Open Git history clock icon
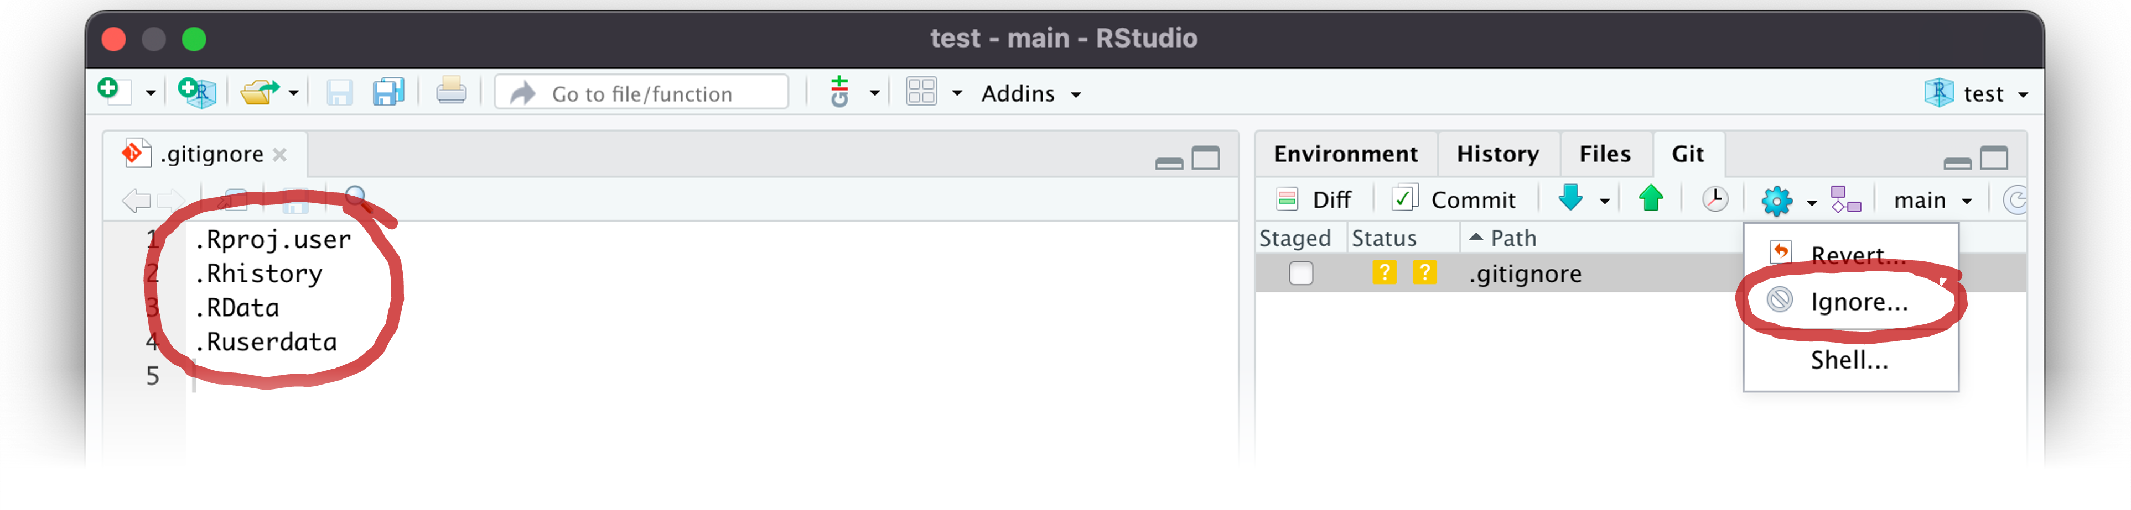 [1714, 200]
